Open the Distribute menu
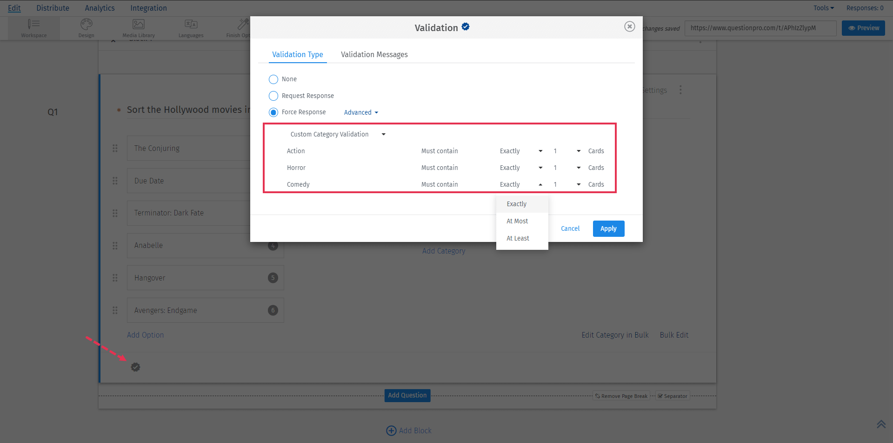Screen dimensions: 893x443 [x=53, y=8]
